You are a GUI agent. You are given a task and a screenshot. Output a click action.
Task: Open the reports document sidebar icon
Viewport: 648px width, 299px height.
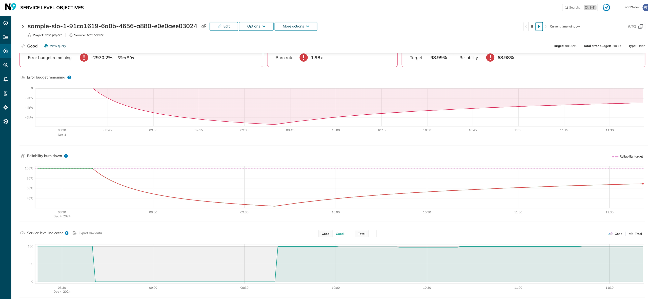(6, 93)
